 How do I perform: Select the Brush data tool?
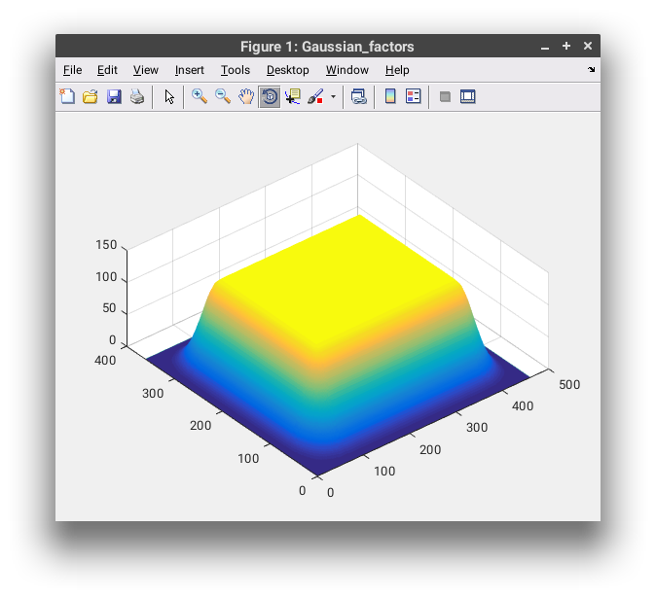coord(315,96)
